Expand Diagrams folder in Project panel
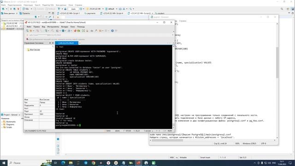 tap(2, 125)
